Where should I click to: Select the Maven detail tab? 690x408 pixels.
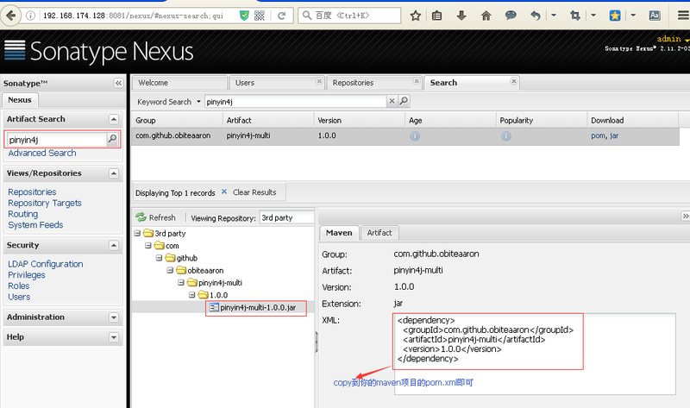point(339,233)
